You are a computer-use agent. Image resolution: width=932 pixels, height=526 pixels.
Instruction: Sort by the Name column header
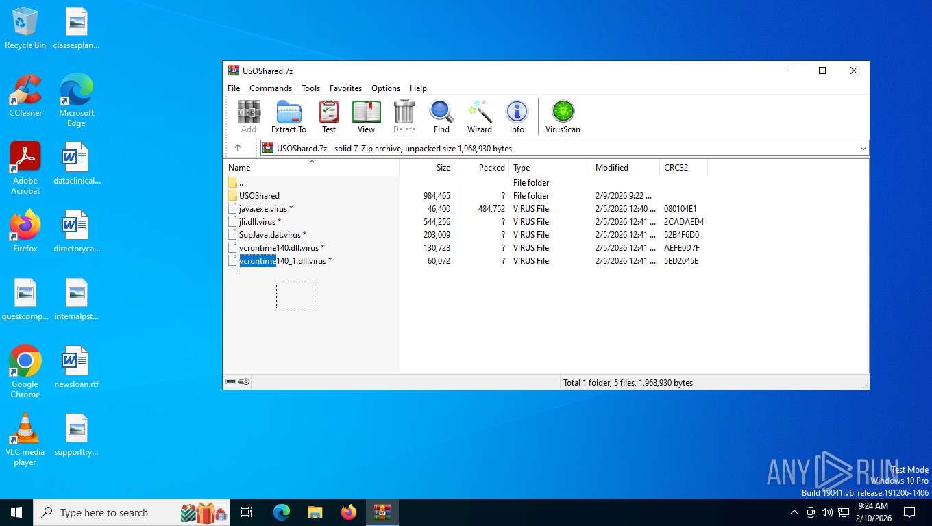[x=312, y=168]
